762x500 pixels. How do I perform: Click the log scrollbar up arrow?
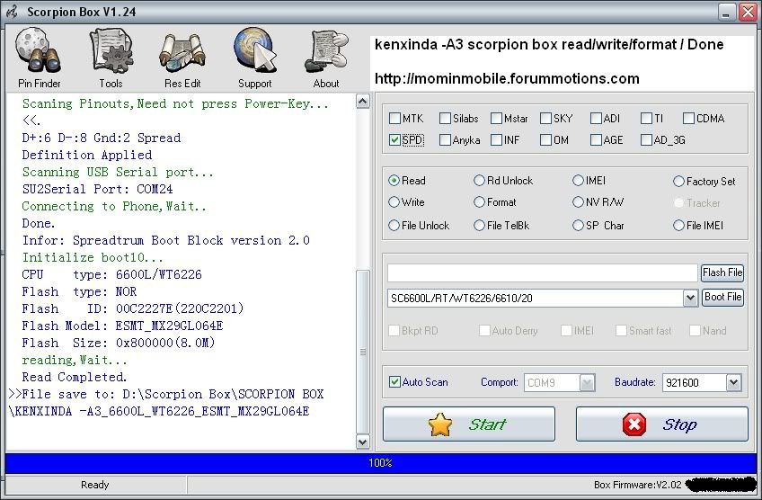pyautogui.click(x=362, y=101)
